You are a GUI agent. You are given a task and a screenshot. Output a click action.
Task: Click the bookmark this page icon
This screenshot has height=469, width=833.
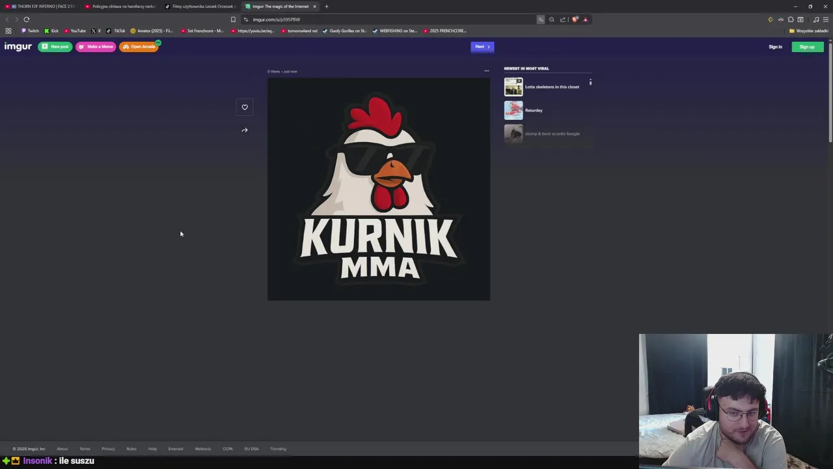tap(233, 20)
